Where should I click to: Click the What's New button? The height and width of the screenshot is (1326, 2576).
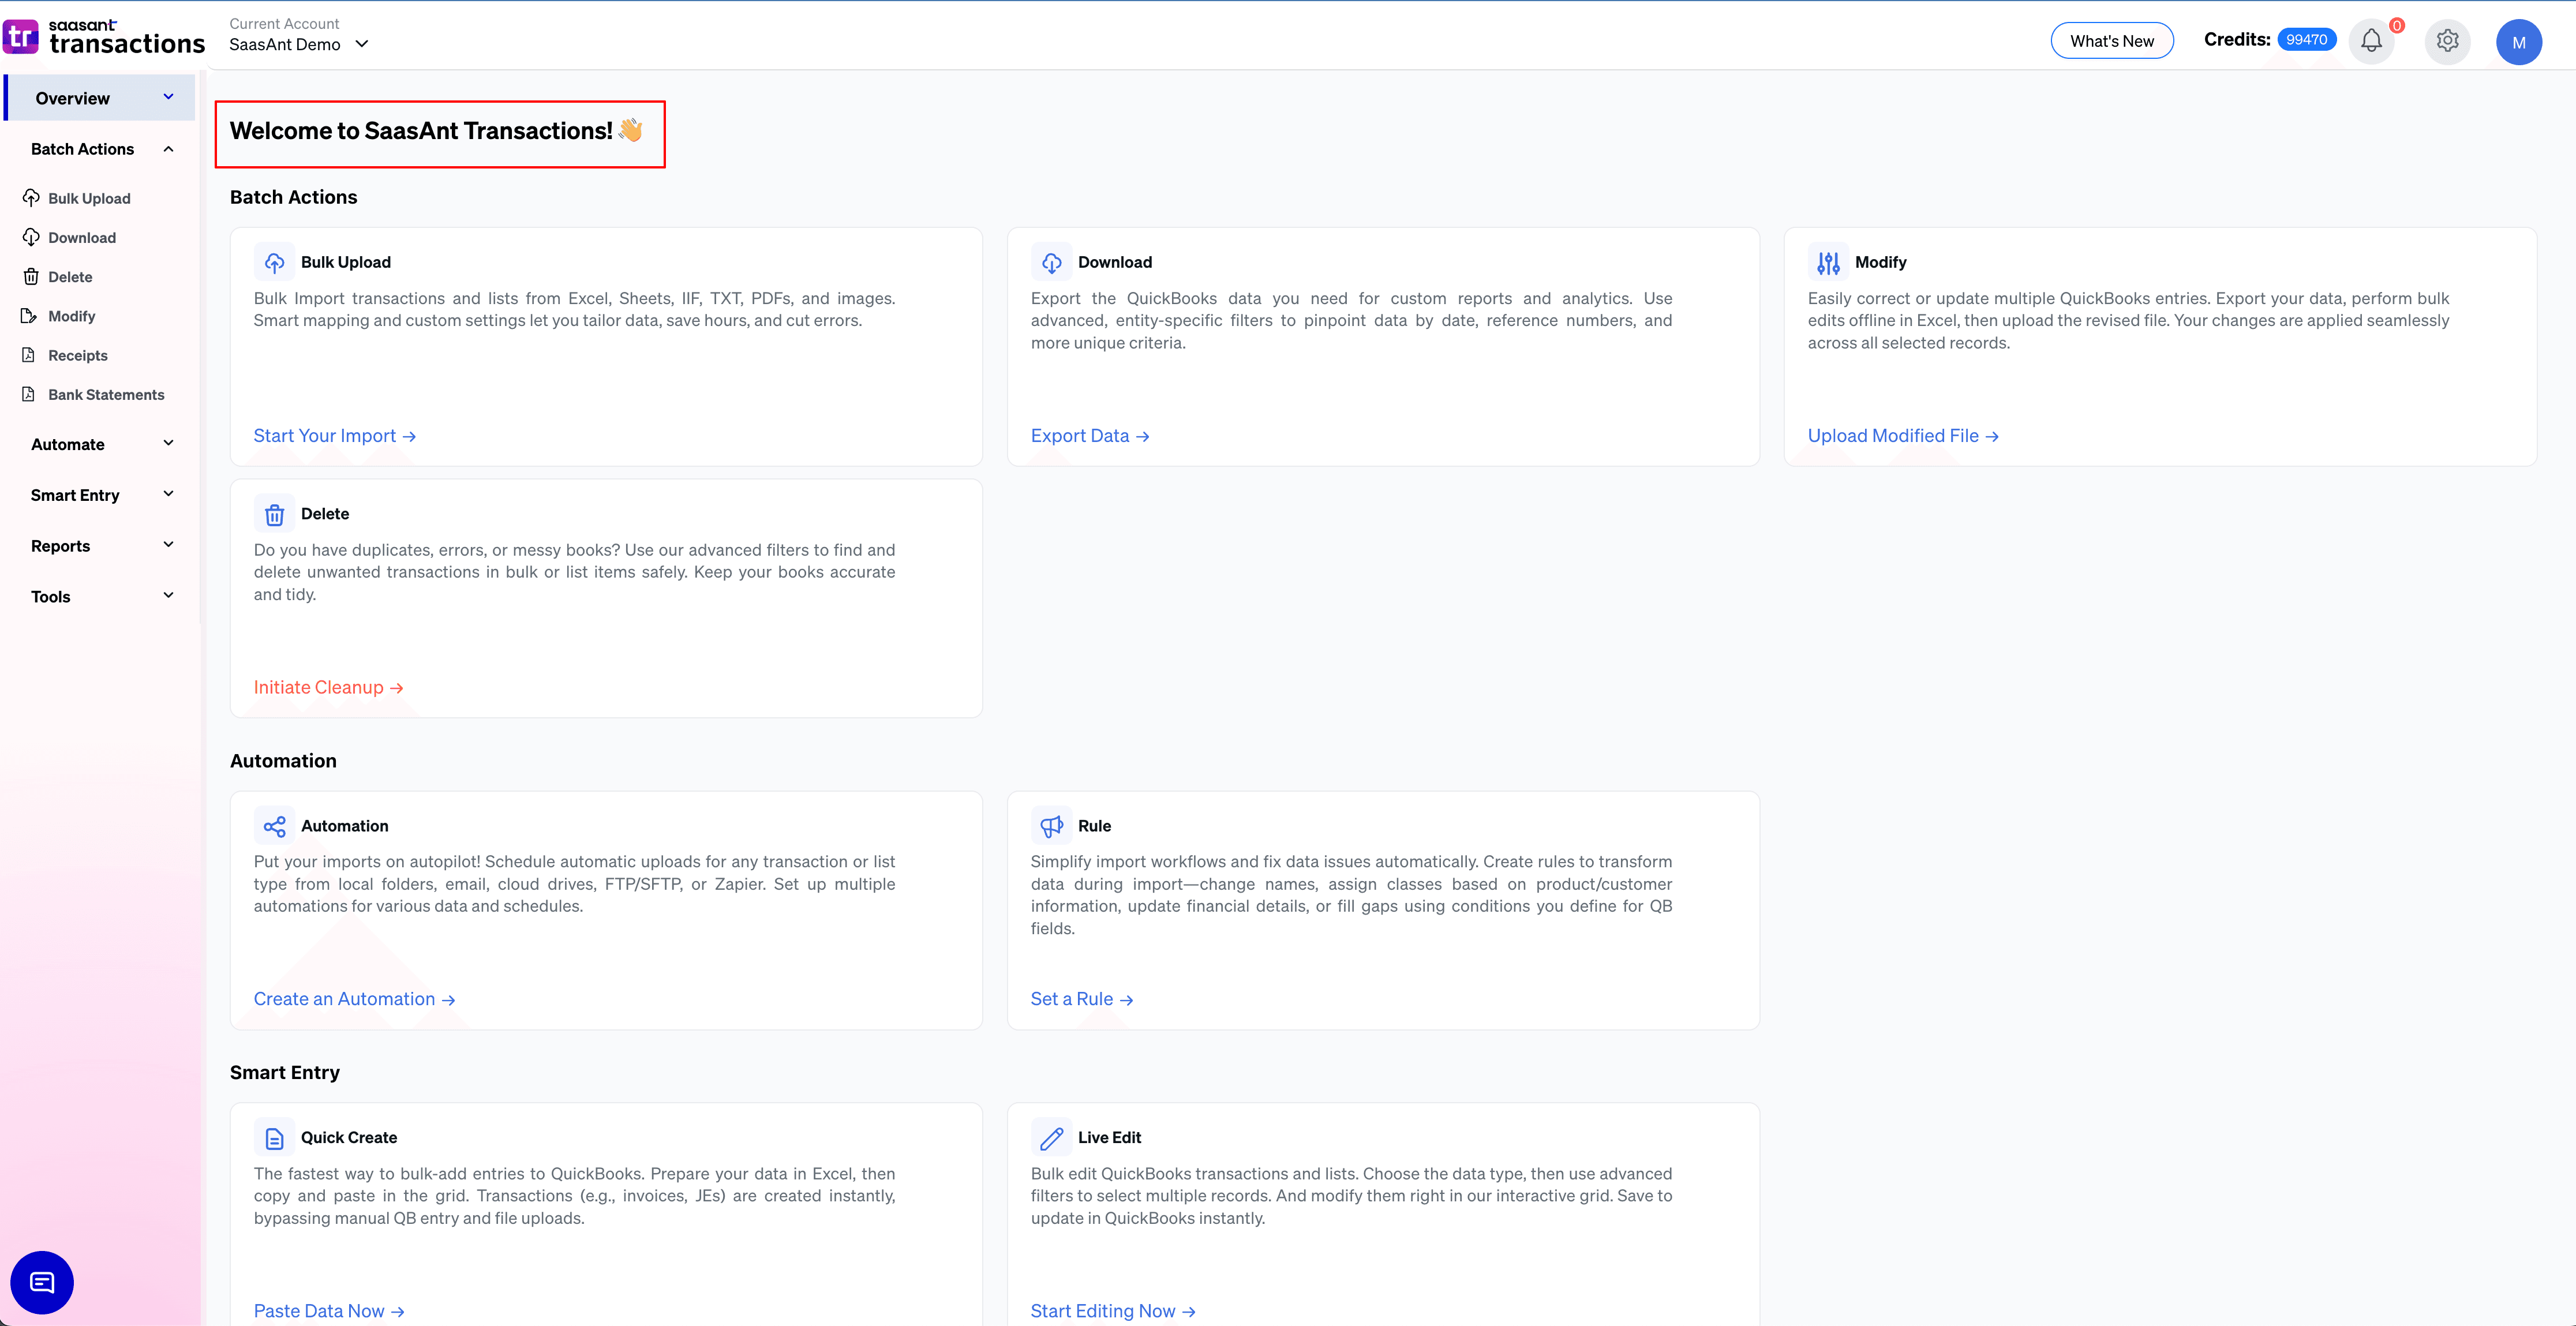click(2111, 41)
